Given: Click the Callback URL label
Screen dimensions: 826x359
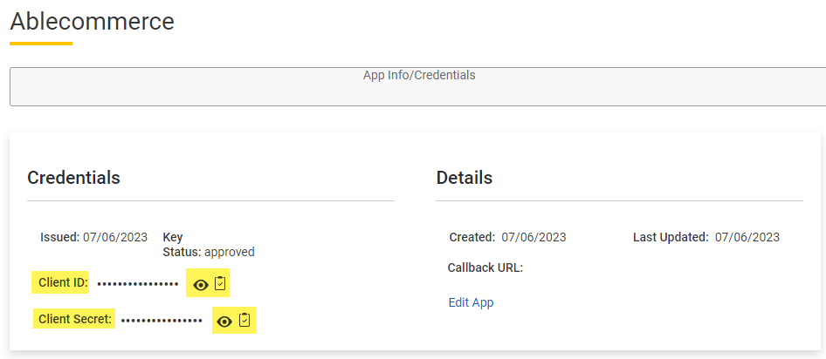Looking at the screenshot, I should click(485, 268).
